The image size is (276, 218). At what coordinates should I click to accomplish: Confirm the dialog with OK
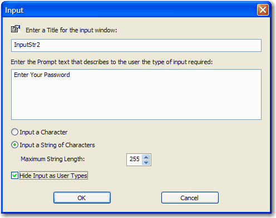pyautogui.click(x=82, y=198)
